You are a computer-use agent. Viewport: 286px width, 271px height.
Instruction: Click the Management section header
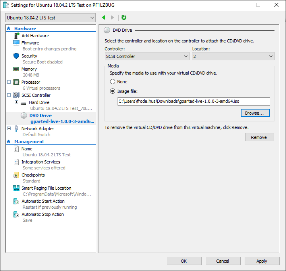coord(29,142)
